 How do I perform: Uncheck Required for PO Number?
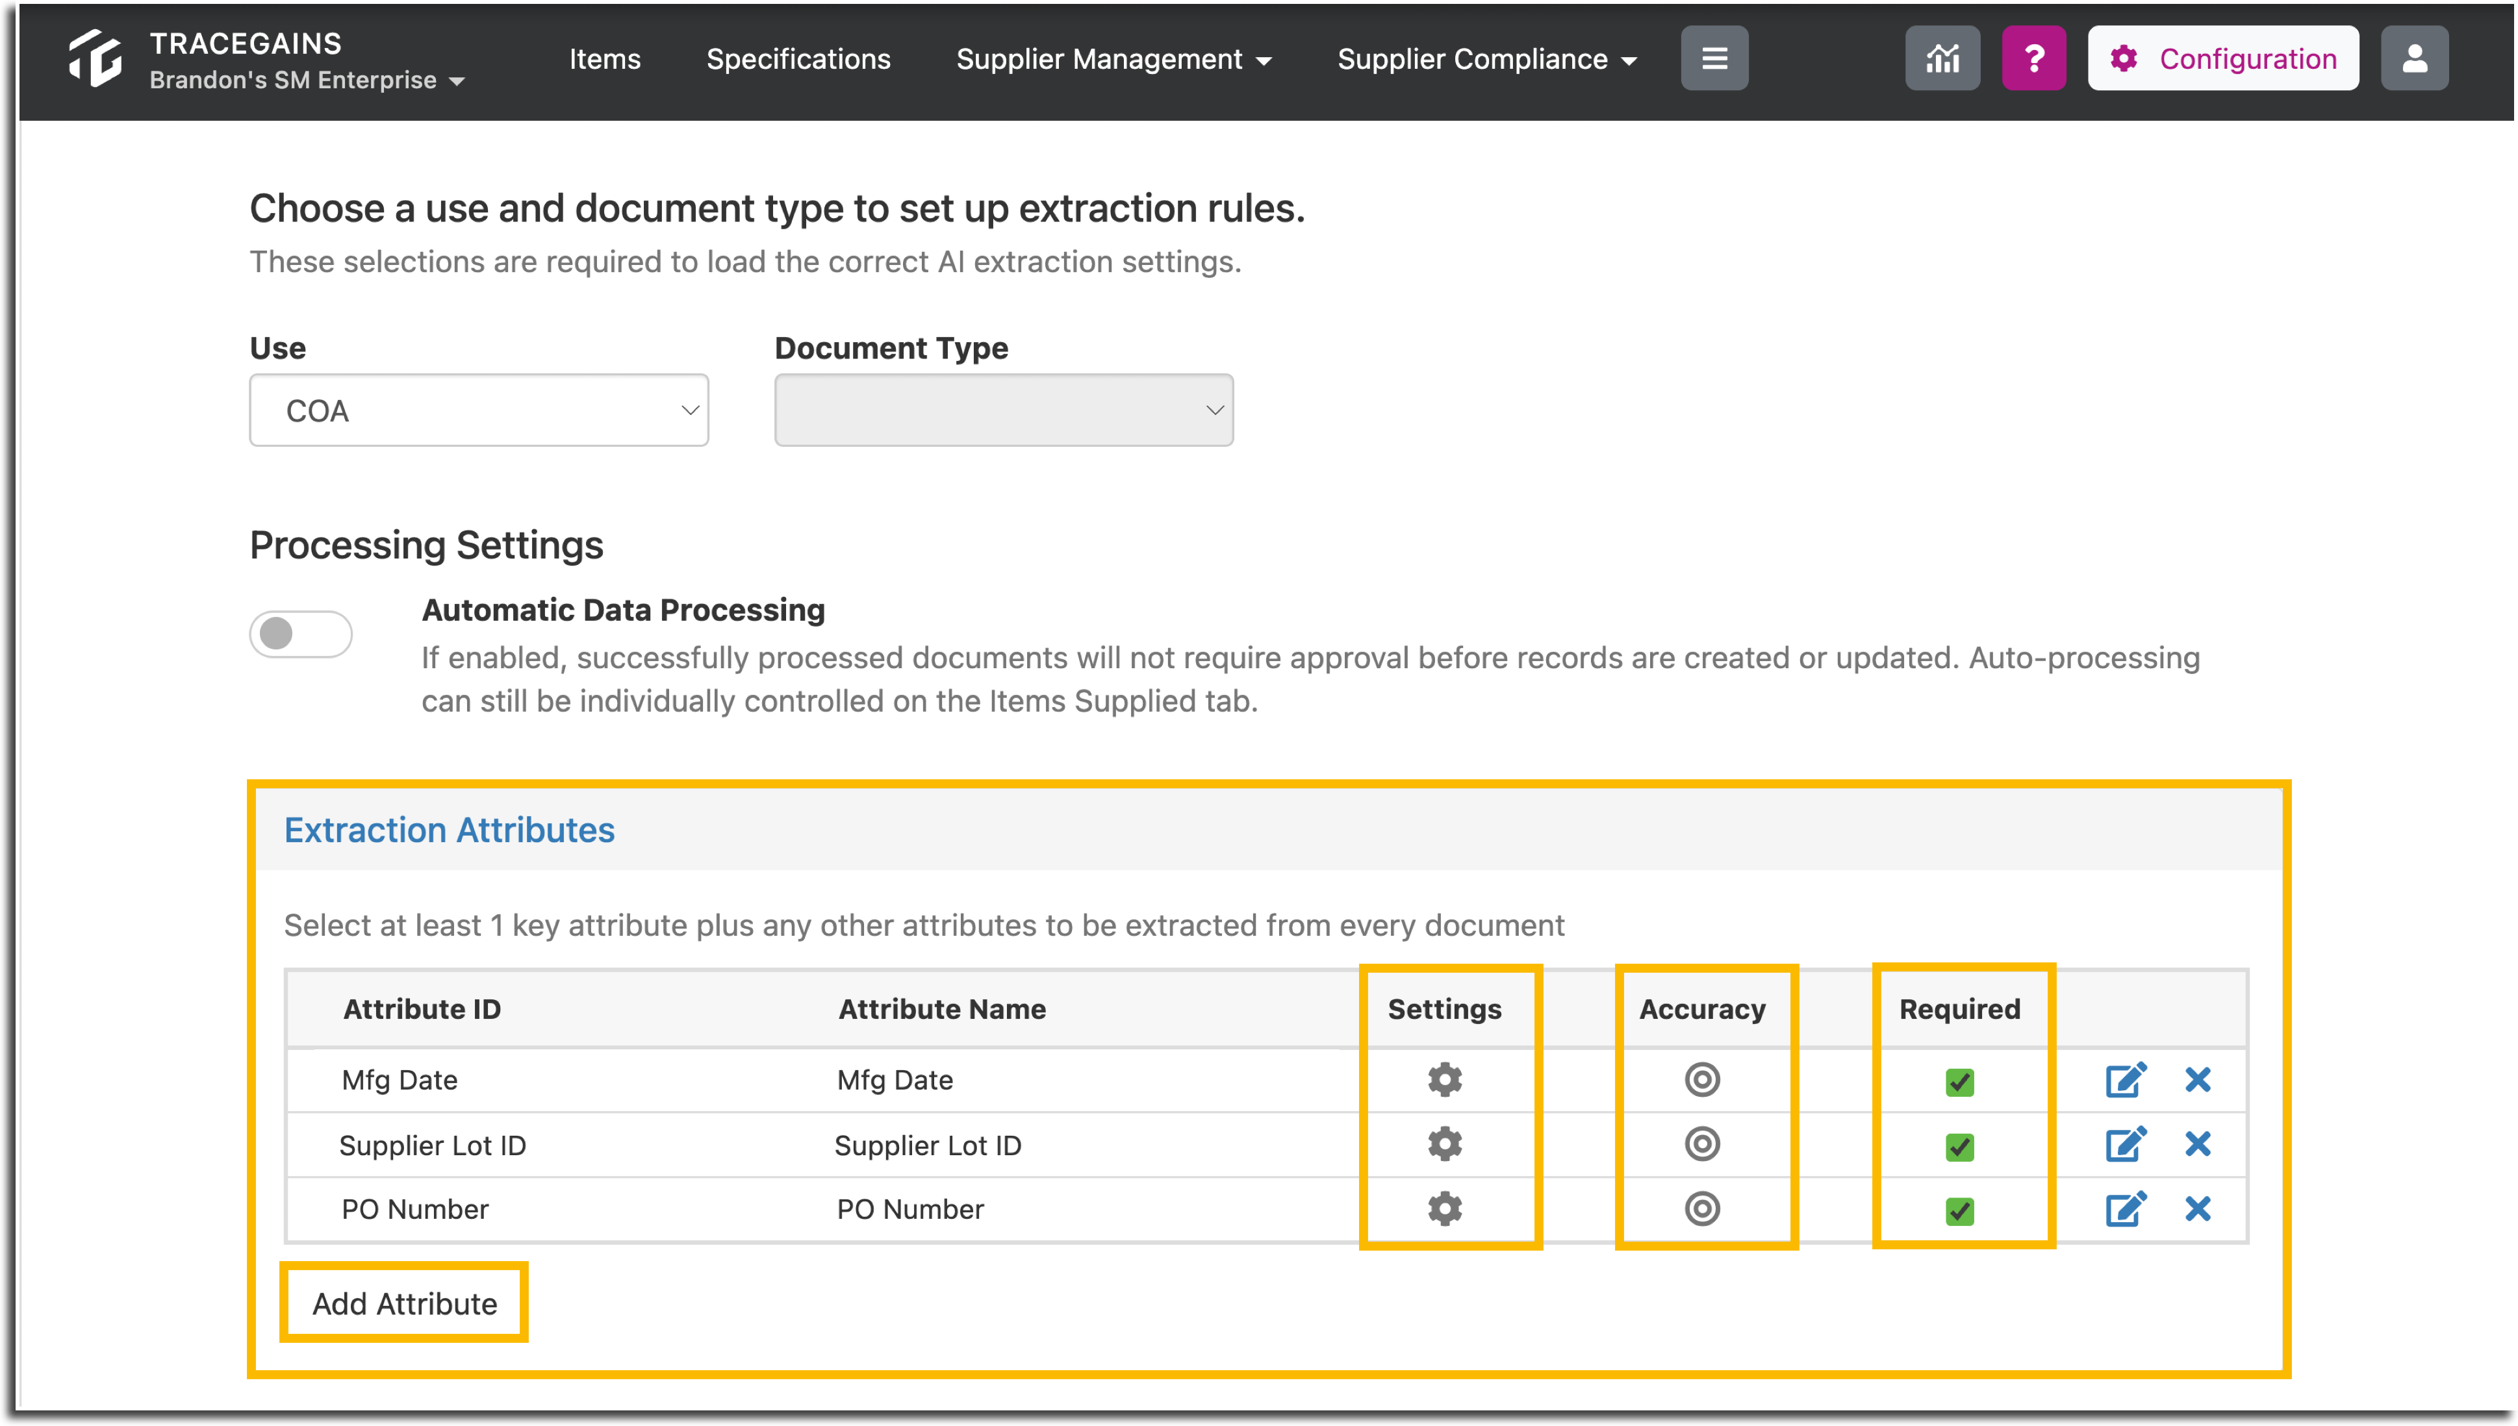click(x=1959, y=1212)
